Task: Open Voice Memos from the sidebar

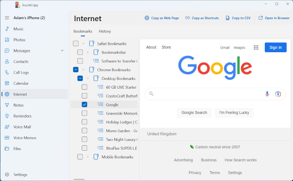Action: 25,138
